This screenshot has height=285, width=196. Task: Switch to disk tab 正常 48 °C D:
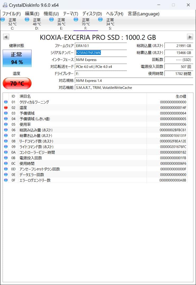[37, 24]
